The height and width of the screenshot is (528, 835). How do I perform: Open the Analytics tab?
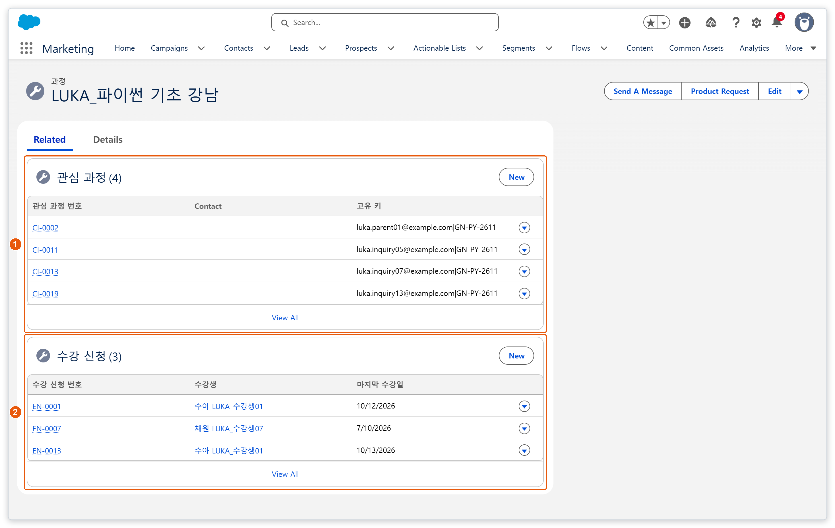[754, 48]
